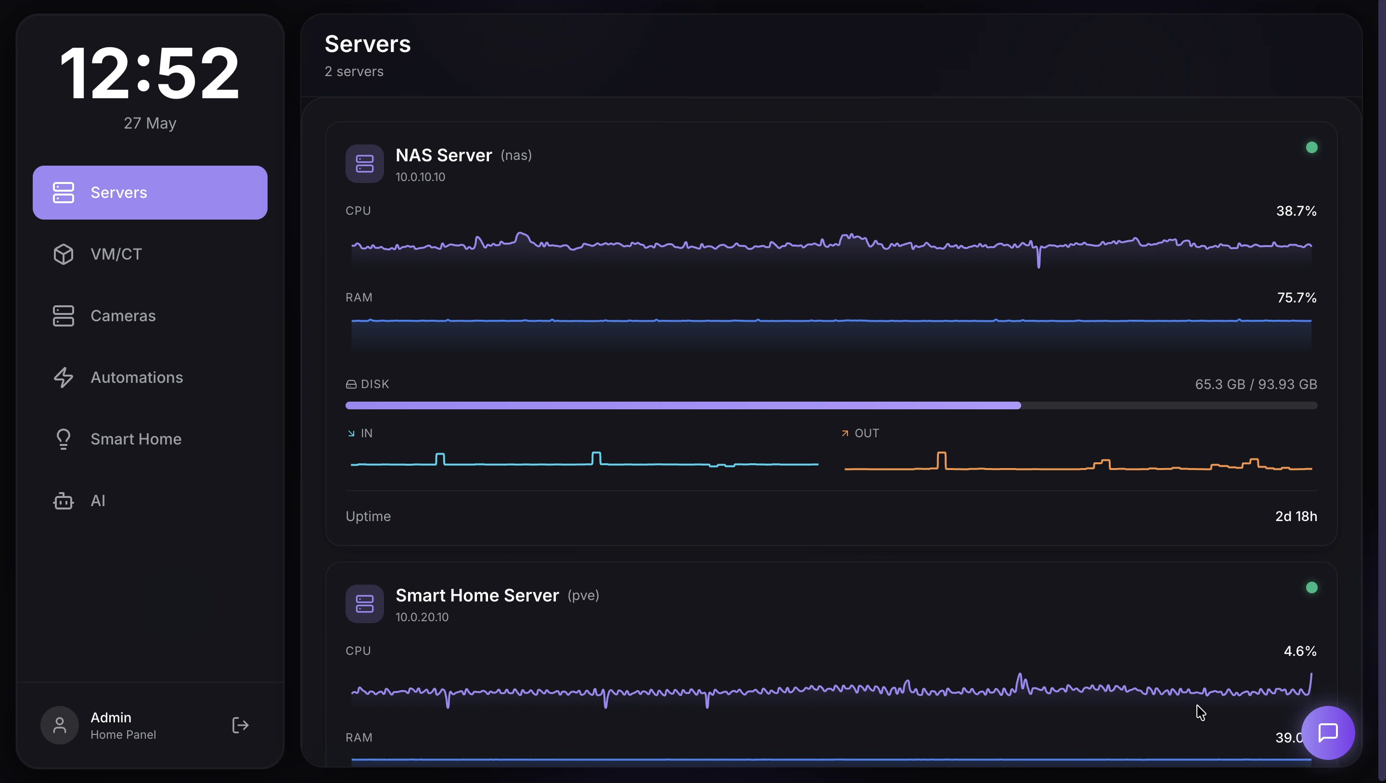Click the 4.6% CPU value
The height and width of the screenshot is (783, 1386).
1300,651
